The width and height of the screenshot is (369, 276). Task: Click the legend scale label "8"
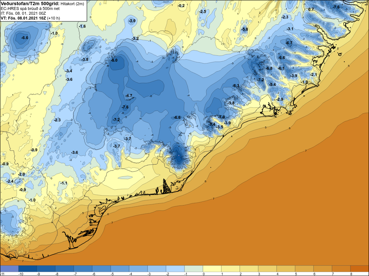[x=351, y=274]
